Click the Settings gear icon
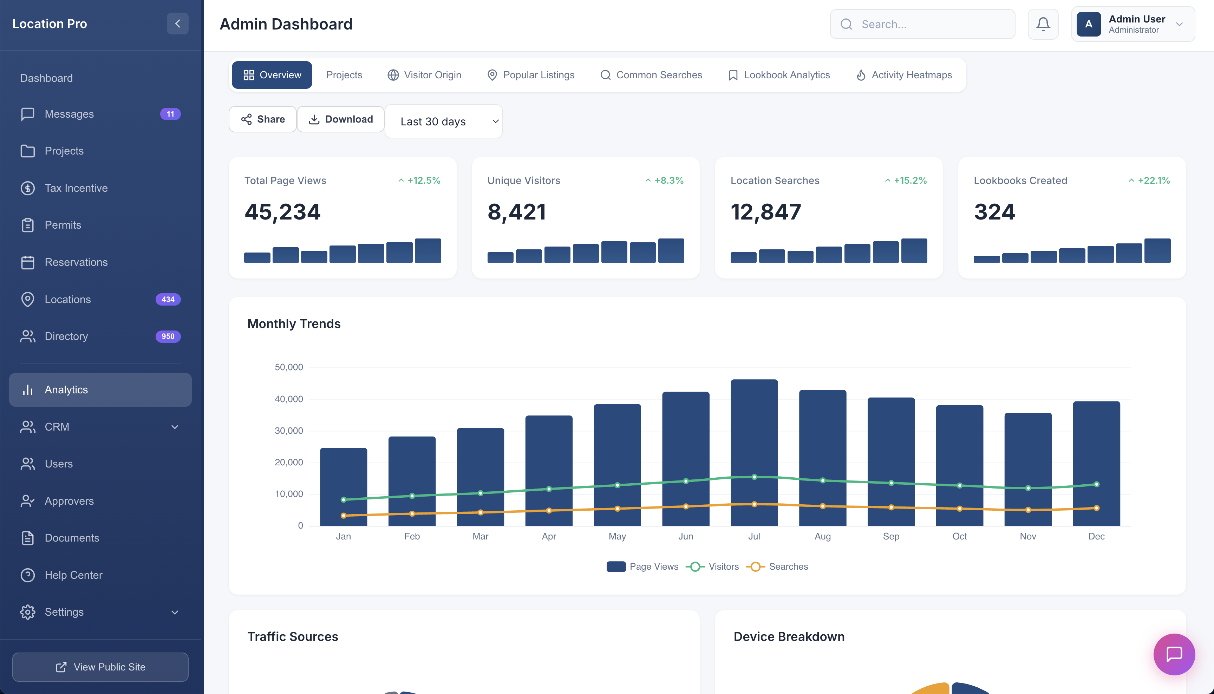This screenshot has height=694, width=1214. pos(28,612)
